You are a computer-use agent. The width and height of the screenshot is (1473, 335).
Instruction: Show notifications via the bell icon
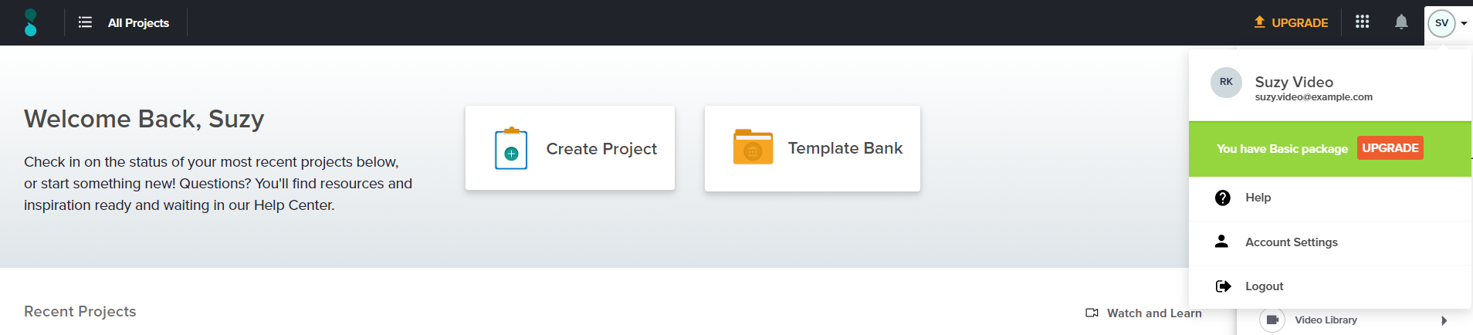tap(1401, 22)
